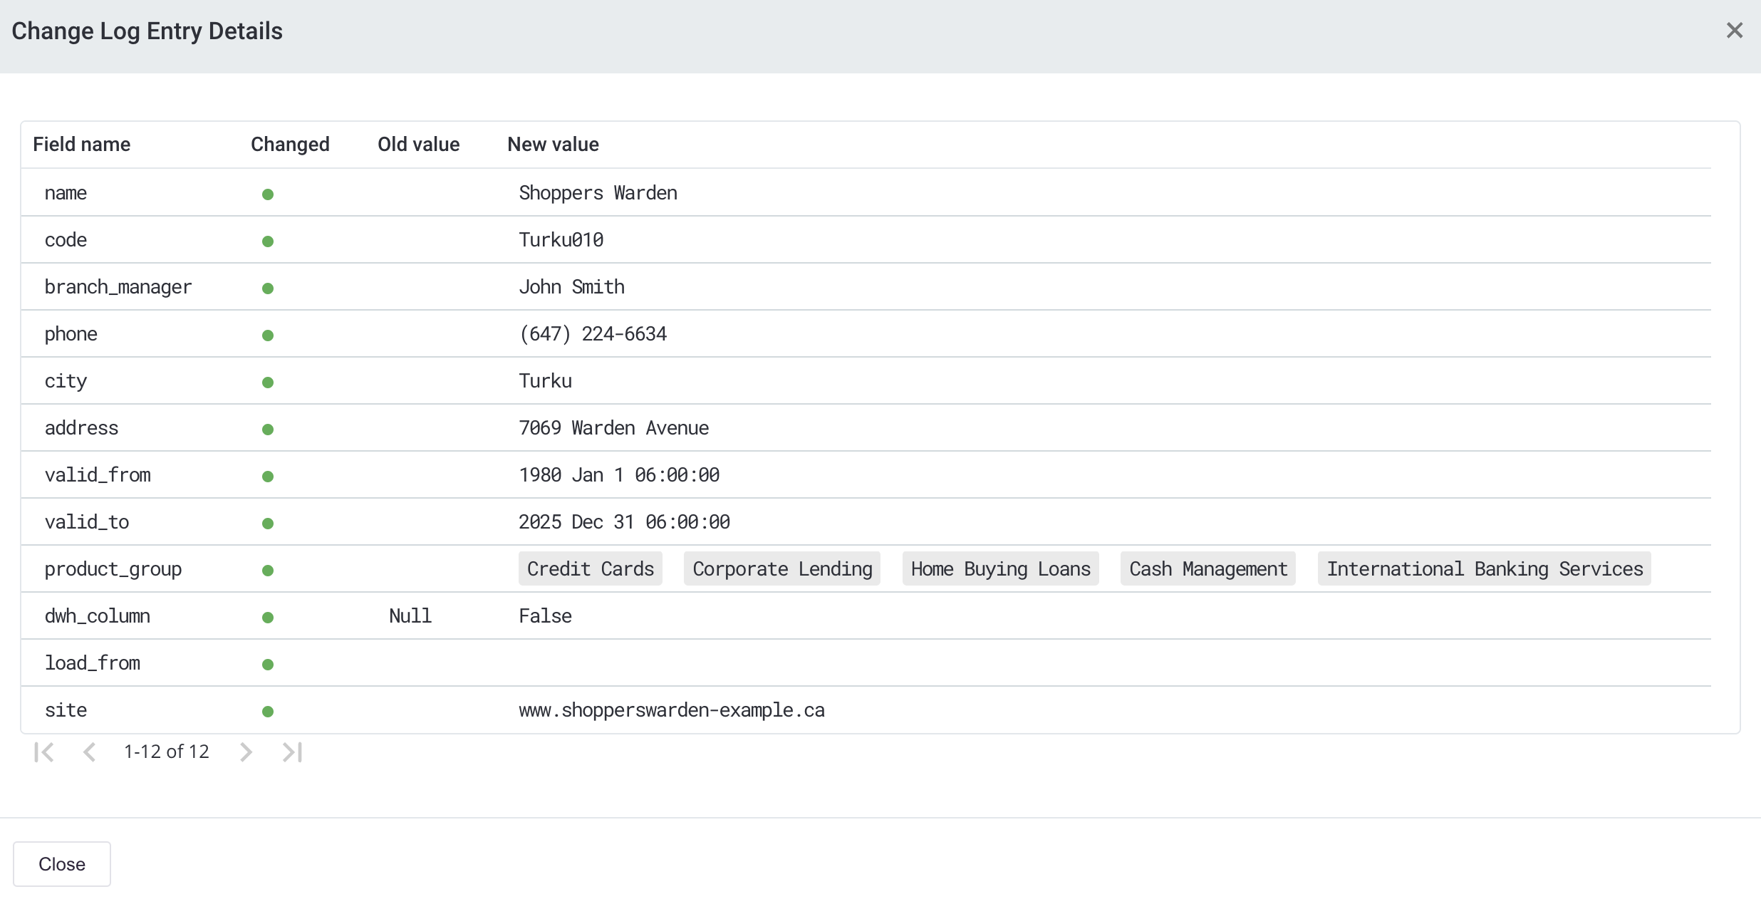The height and width of the screenshot is (899, 1761).
Task: Click the green changed dot for dwh_column
Action: pos(268,617)
